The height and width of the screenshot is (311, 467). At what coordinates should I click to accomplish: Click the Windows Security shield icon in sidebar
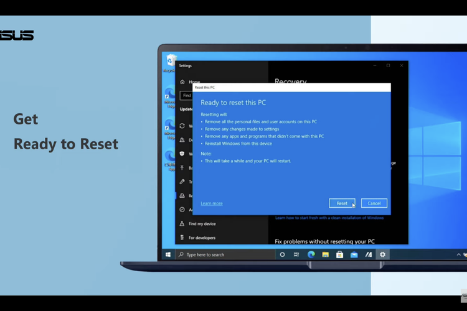pos(182,154)
